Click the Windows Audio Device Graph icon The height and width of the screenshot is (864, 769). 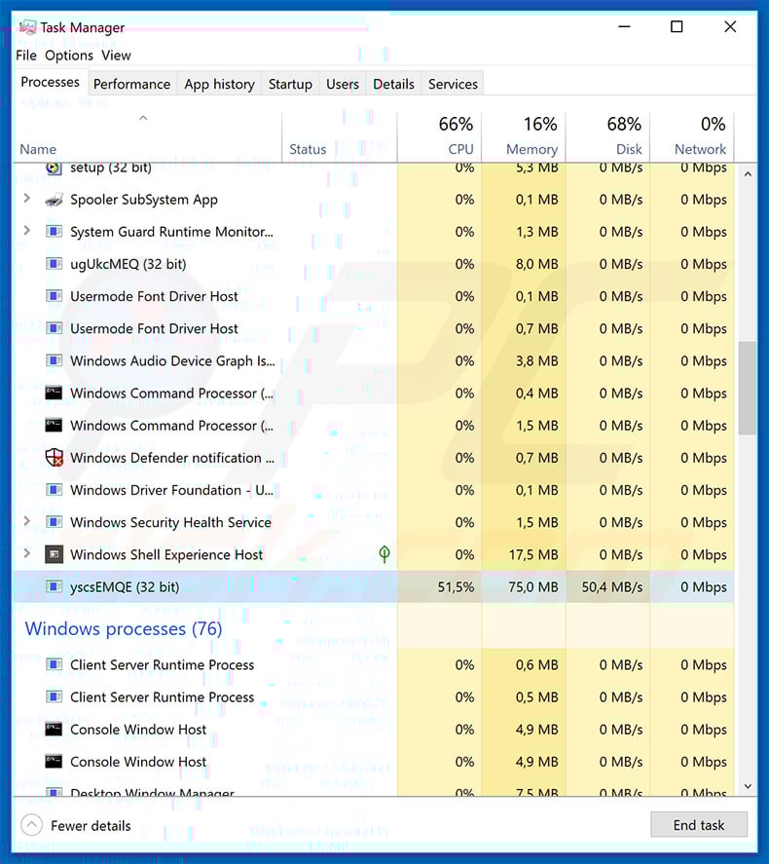pyautogui.click(x=54, y=361)
